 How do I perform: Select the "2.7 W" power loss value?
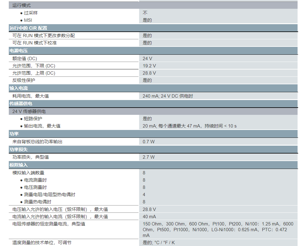[148, 157]
